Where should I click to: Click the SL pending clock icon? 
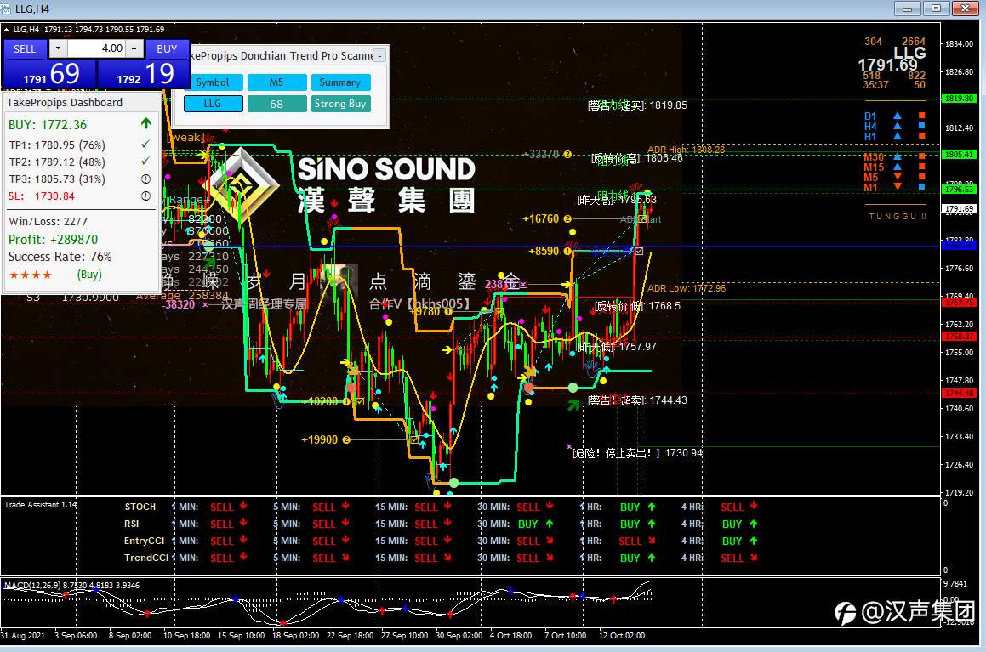[145, 196]
